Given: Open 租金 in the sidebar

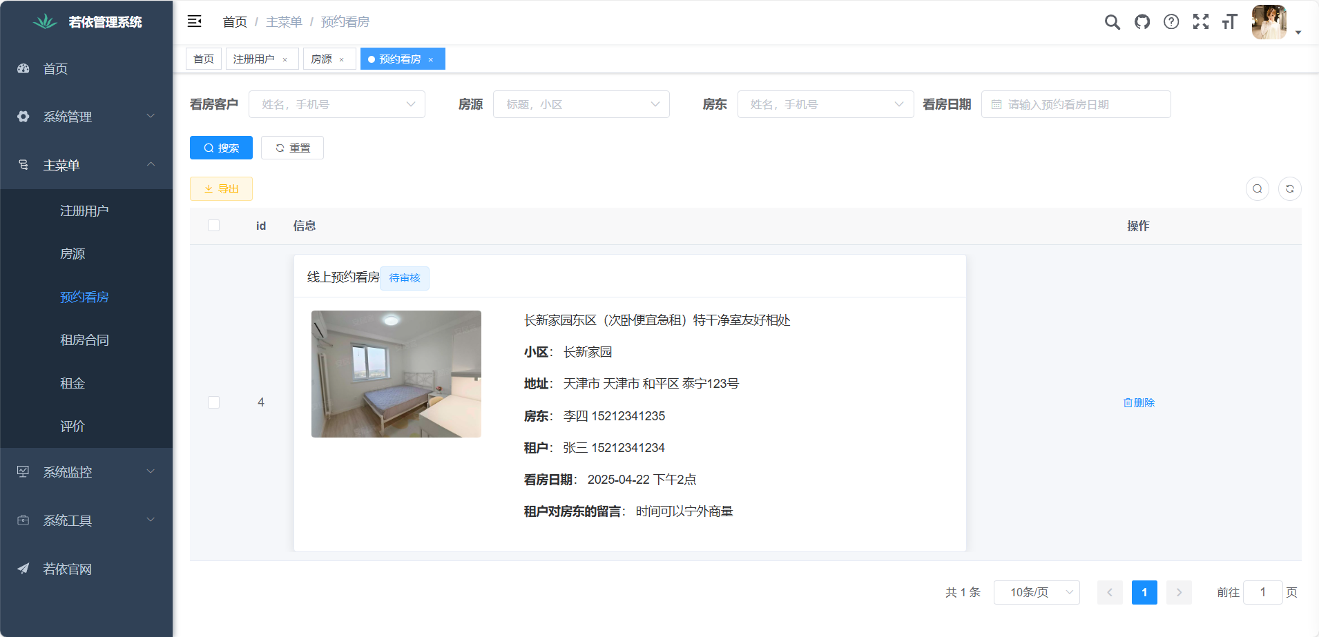Looking at the screenshot, I should [86, 383].
